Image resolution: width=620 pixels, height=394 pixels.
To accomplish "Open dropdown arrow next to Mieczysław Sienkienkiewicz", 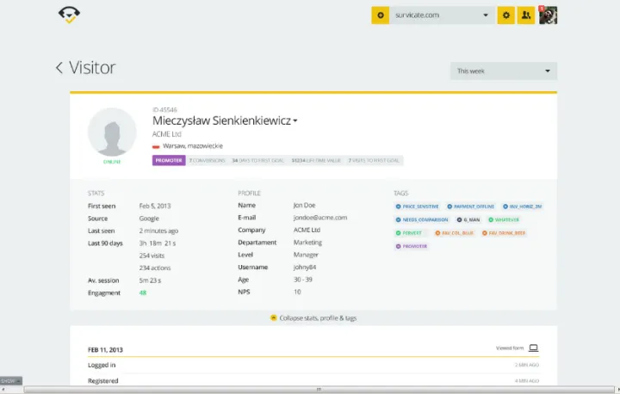I will point(295,121).
